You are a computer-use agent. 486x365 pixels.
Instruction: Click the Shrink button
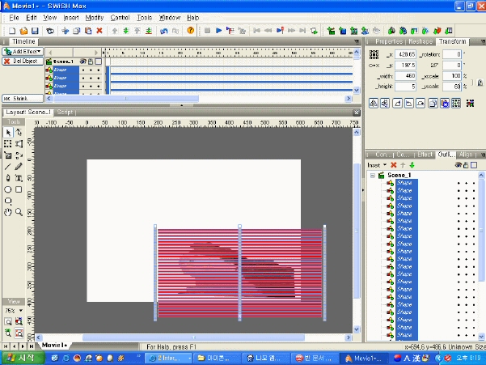click(x=23, y=98)
